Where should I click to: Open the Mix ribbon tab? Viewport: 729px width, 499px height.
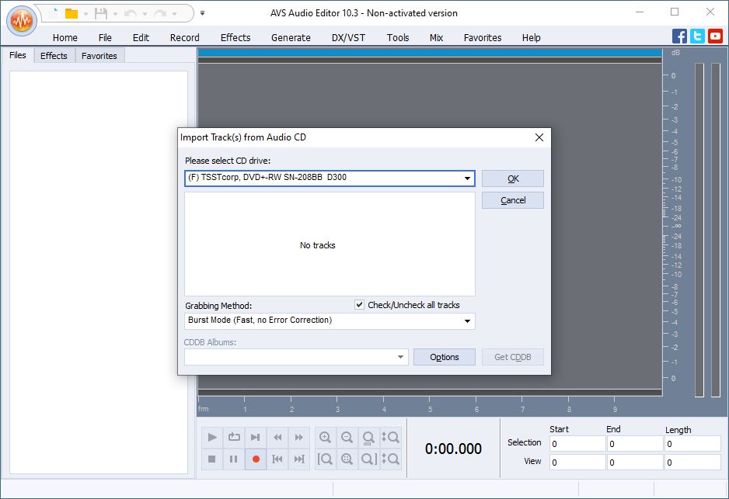(x=436, y=37)
